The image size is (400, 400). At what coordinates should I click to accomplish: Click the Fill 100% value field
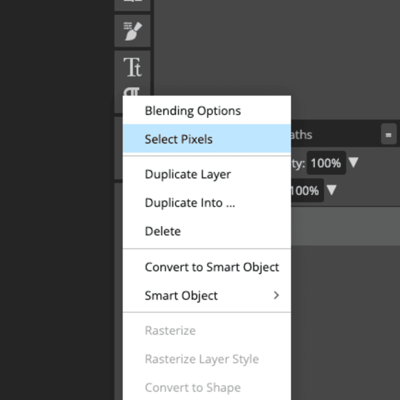coord(306,190)
